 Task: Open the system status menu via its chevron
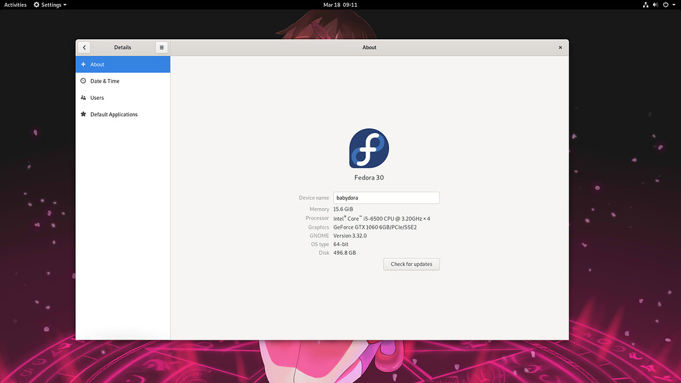(x=673, y=5)
